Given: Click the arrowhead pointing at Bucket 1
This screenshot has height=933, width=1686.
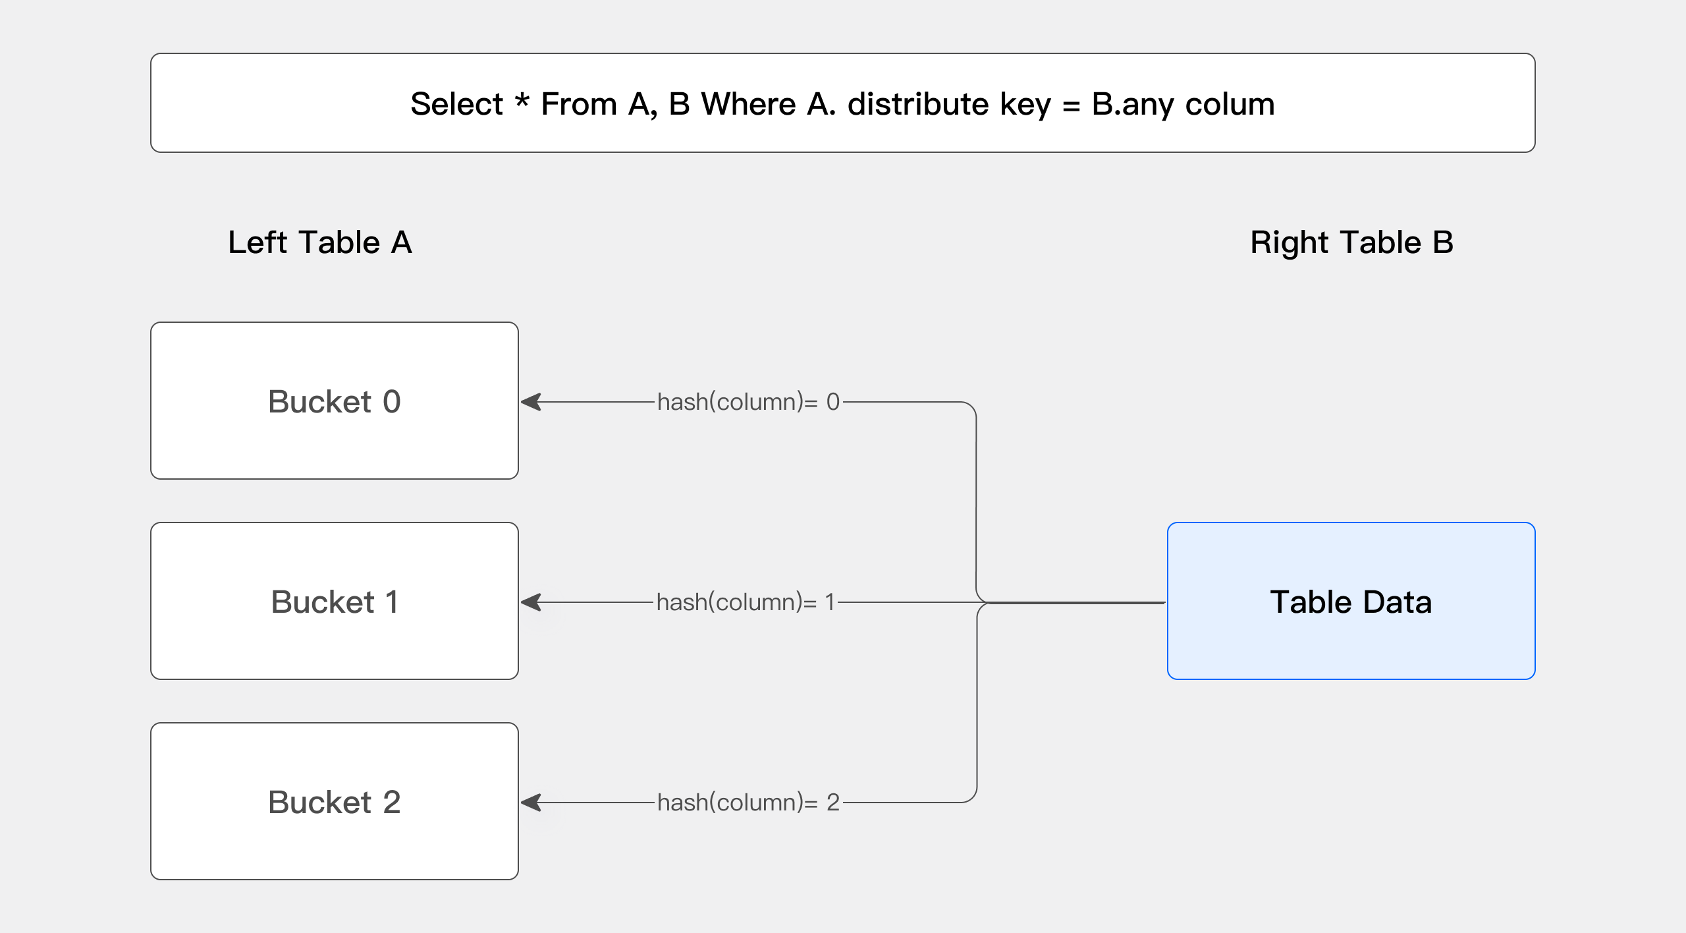Looking at the screenshot, I should [531, 602].
